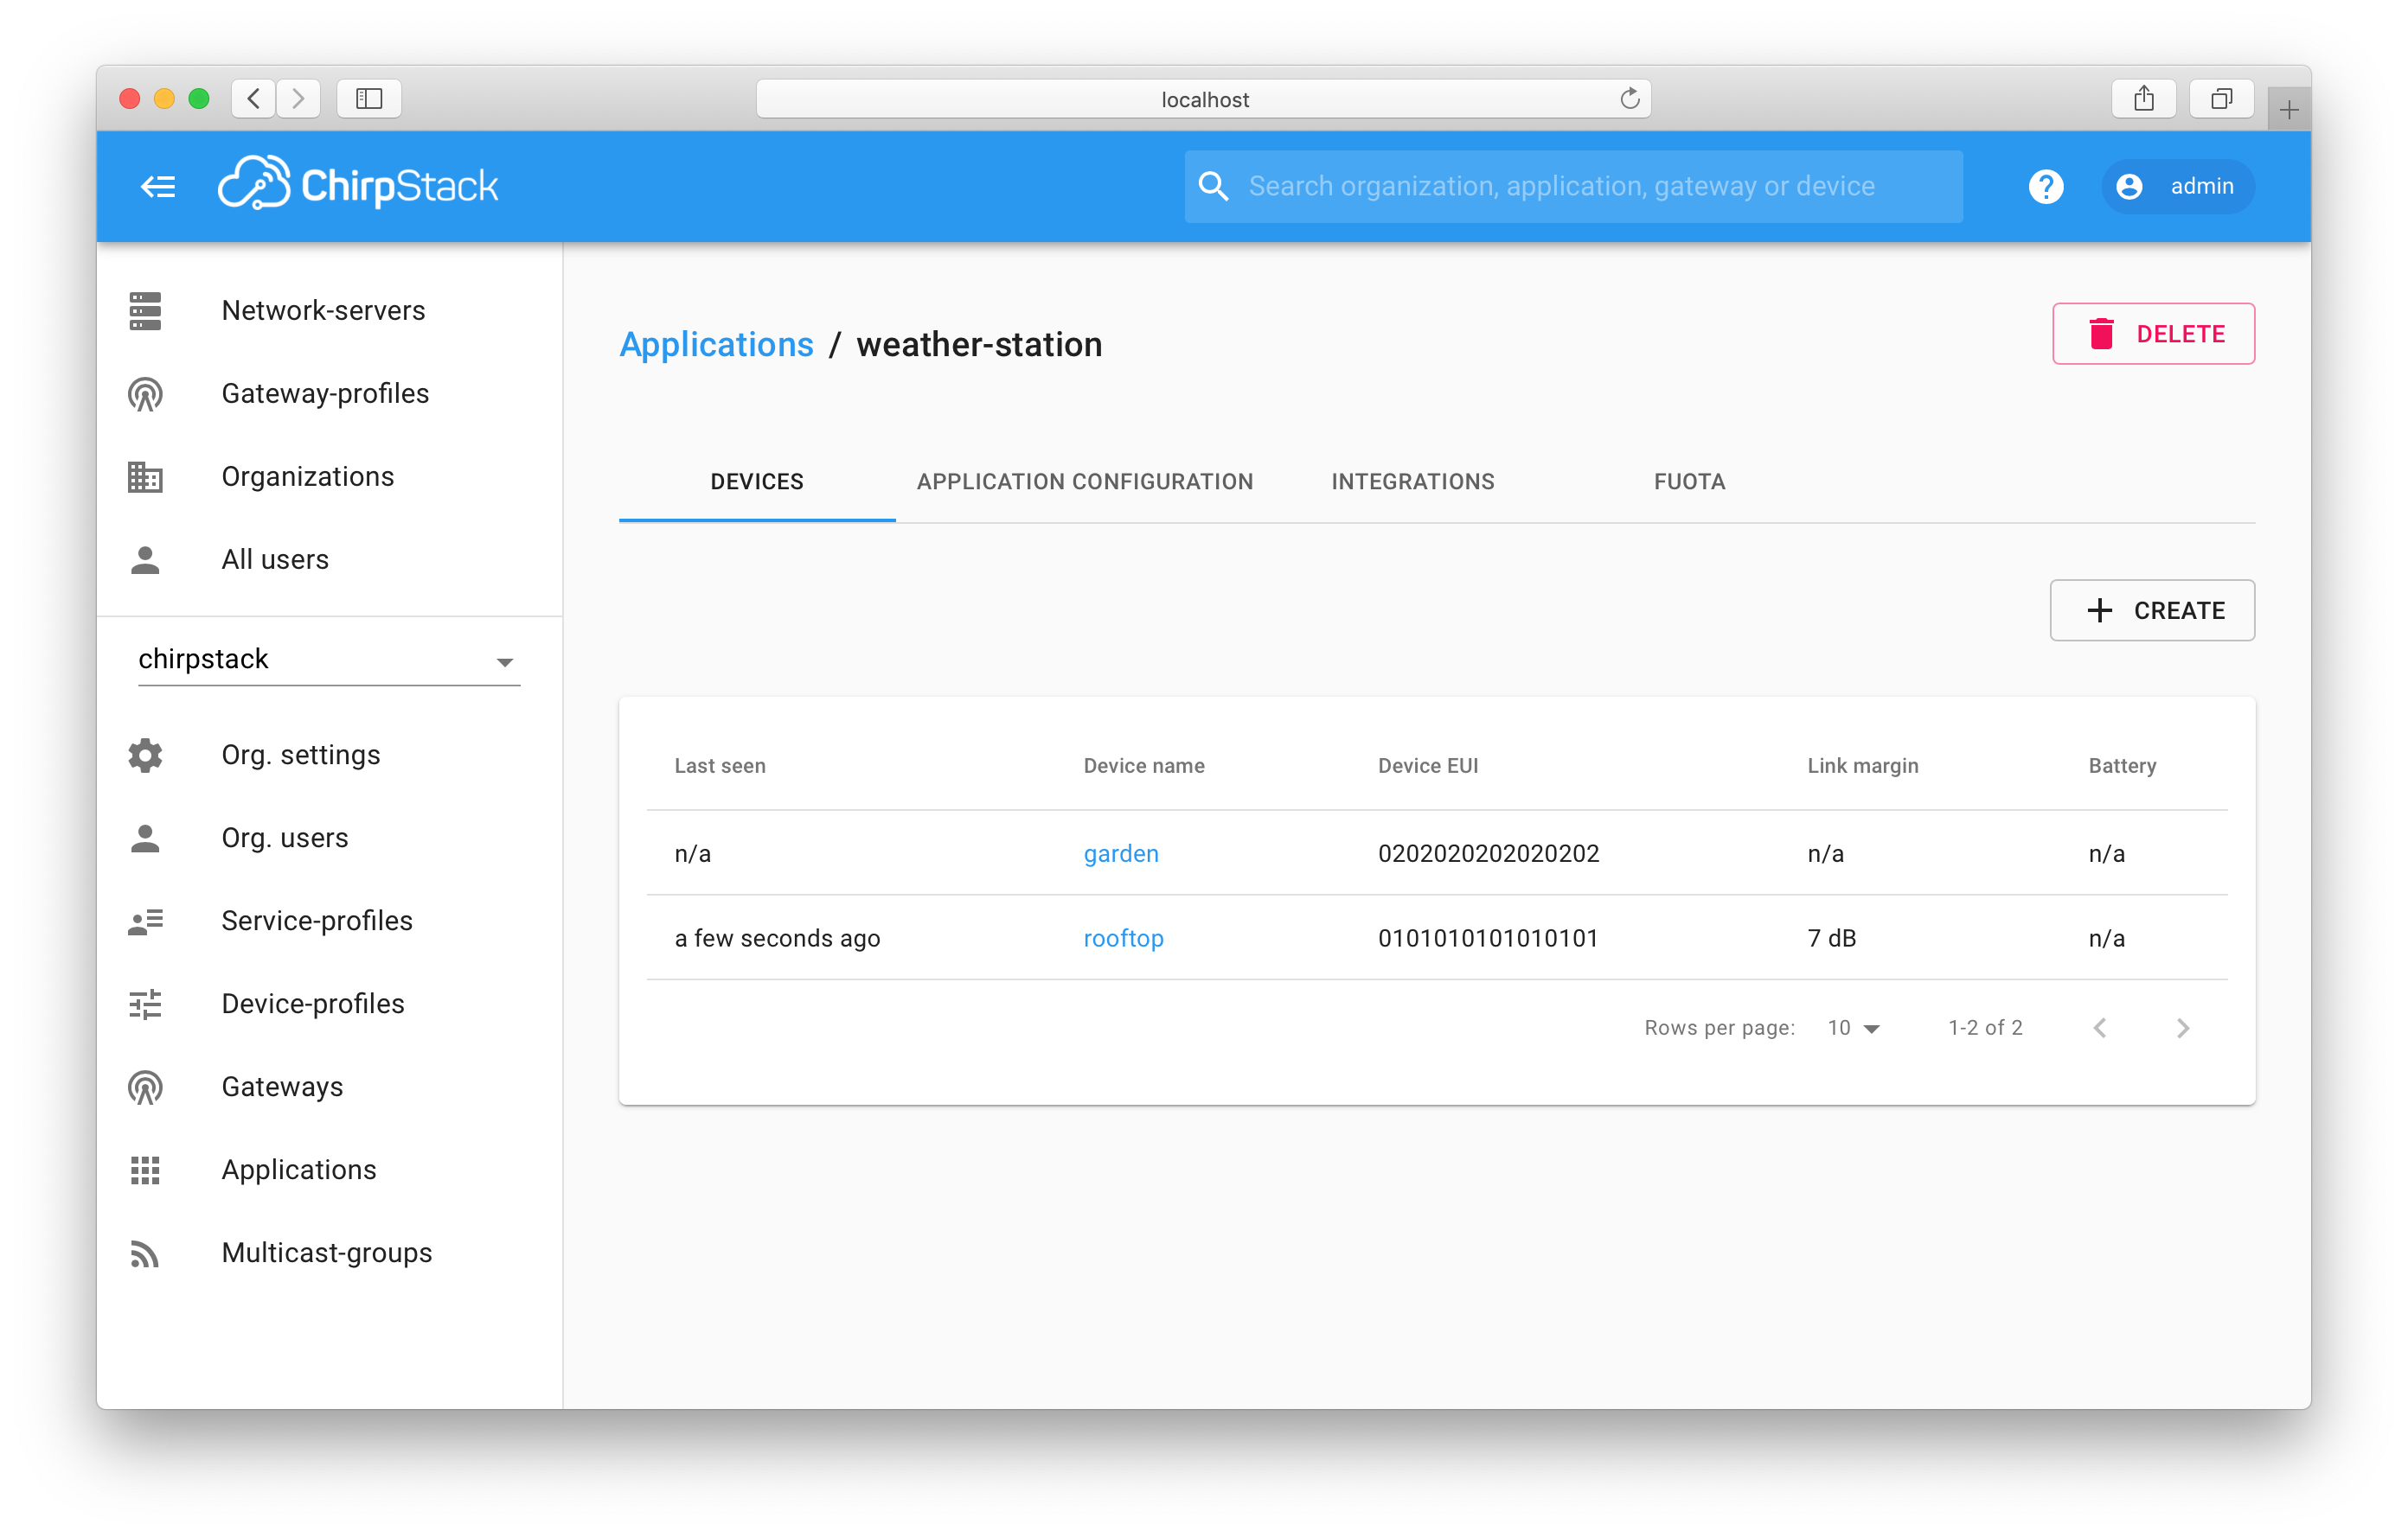Click the Device EUI 0101010101010101

pos(1488,939)
